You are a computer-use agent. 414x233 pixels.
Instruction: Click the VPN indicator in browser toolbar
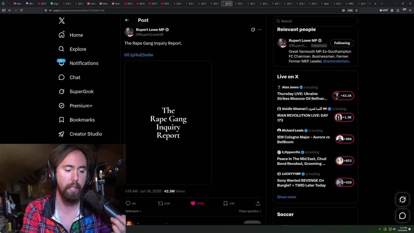[x=384, y=10]
